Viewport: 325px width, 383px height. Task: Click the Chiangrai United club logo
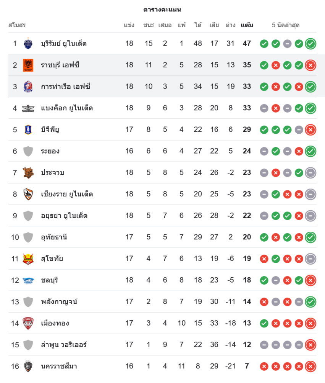click(x=28, y=194)
